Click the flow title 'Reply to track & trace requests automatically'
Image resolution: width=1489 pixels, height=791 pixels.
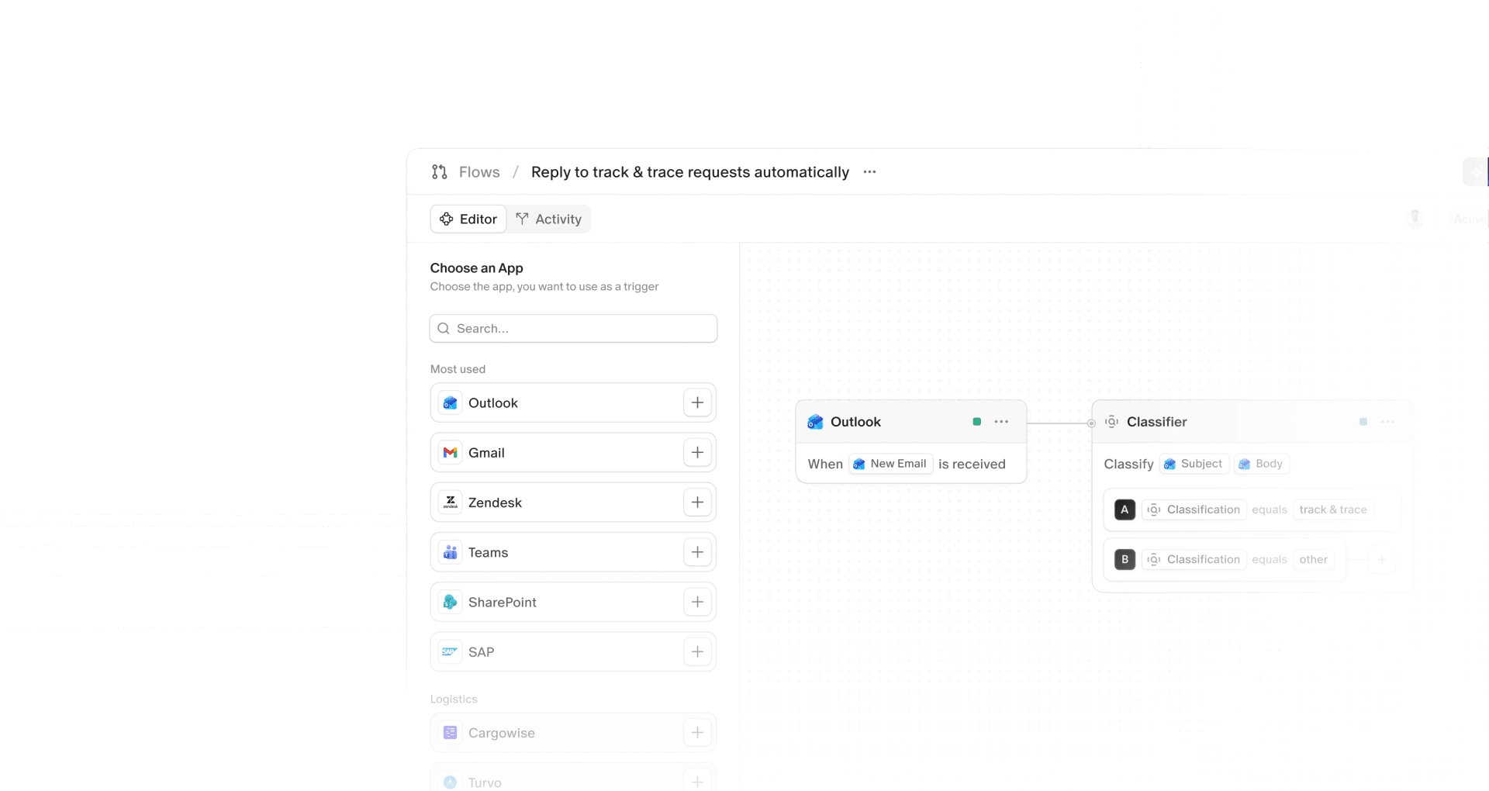[x=690, y=172]
